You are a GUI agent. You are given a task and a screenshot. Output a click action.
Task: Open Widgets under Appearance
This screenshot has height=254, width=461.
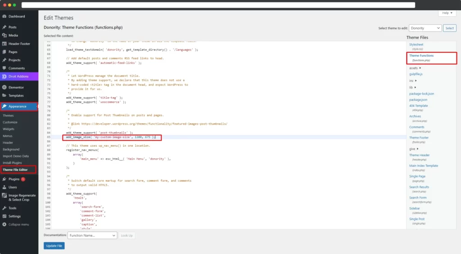pyautogui.click(x=9, y=129)
